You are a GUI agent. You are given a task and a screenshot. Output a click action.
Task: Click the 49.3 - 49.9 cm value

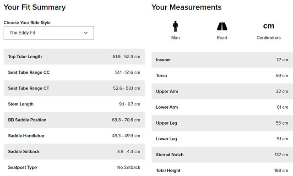coord(126,136)
